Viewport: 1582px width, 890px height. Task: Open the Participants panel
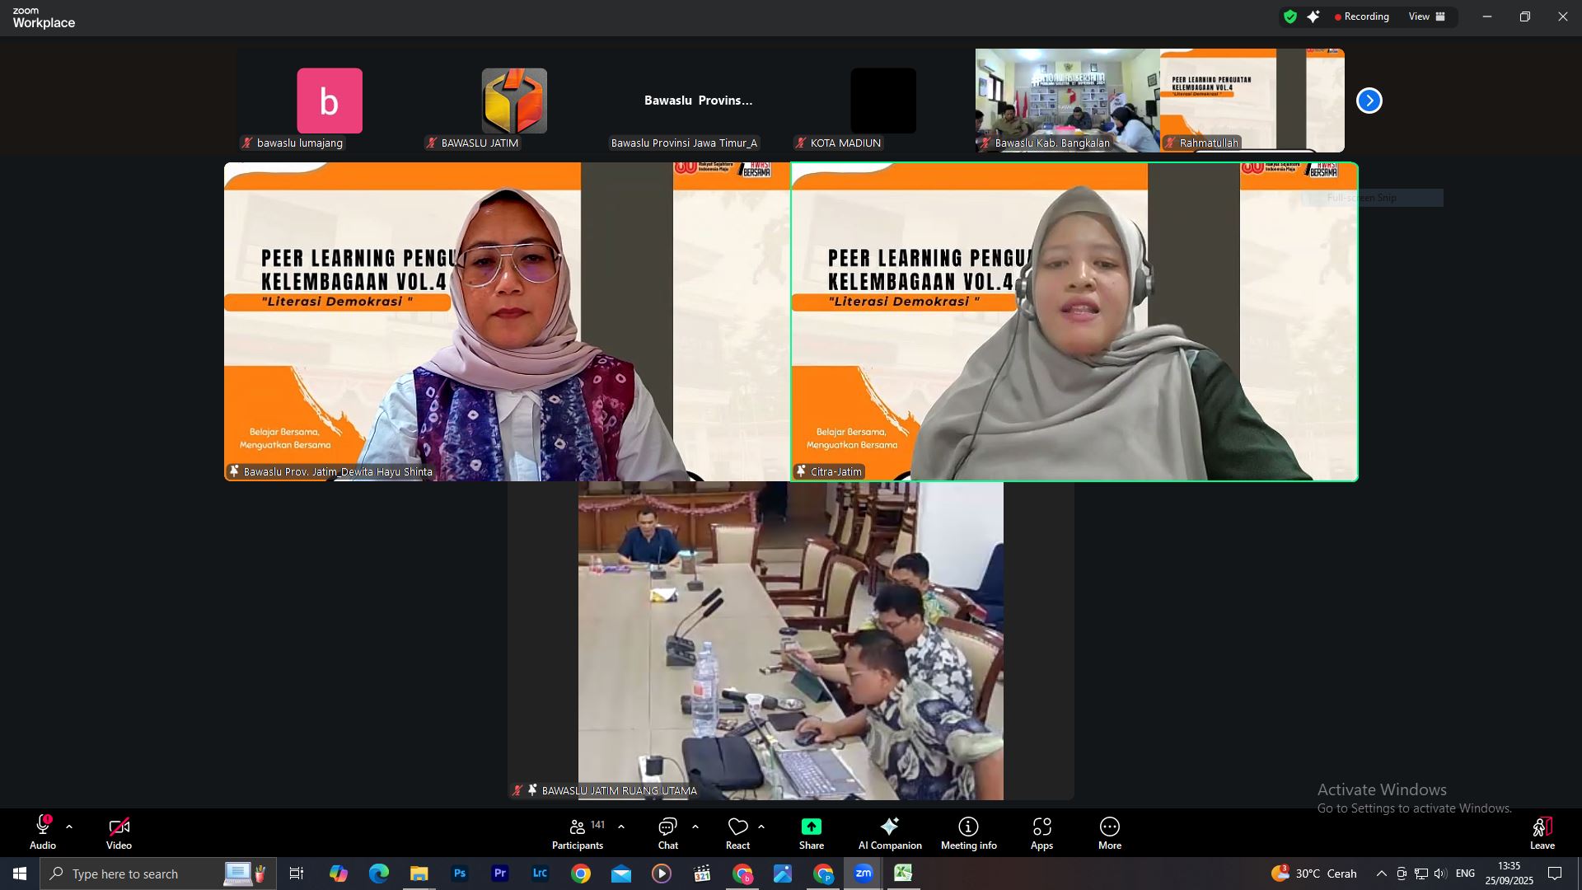point(578,833)
